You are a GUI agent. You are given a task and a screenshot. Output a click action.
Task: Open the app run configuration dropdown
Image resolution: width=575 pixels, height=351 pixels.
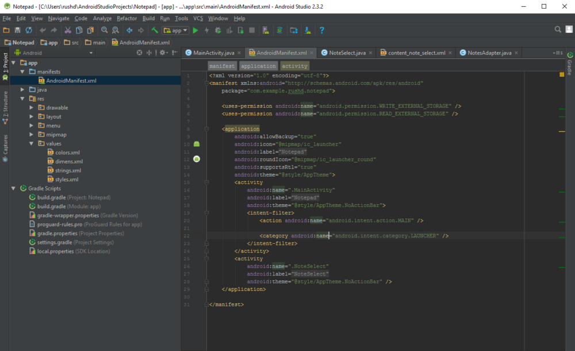click(x=174, y=30)
